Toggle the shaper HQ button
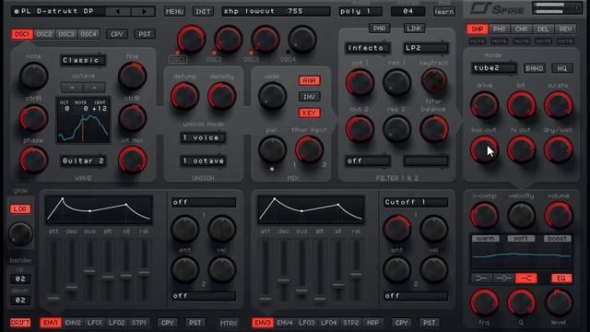This screenshot has height=332, width=590. (562, 68)
